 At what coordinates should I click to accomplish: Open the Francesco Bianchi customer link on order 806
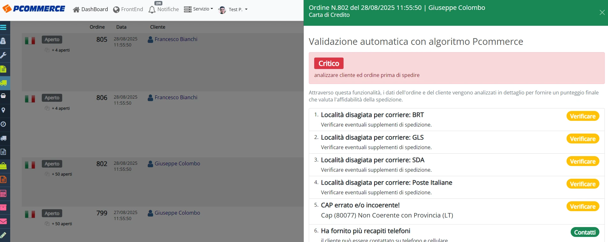tap(176, 97)
